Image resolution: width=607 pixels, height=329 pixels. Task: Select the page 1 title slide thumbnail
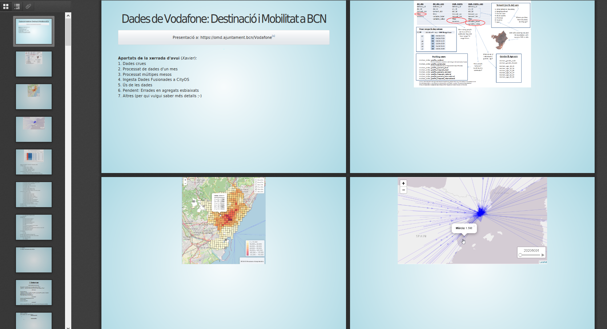tap(34, 31)
